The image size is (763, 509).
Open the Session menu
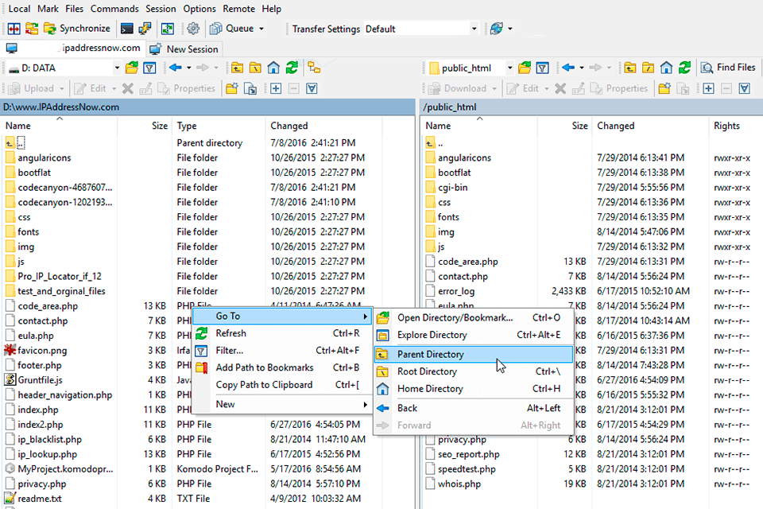[161, 9]
